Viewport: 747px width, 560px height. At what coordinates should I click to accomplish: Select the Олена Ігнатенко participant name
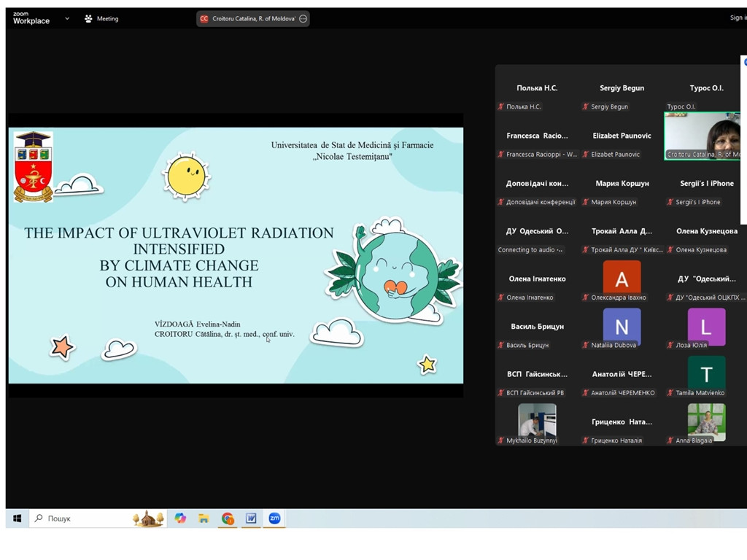[x=537, y=279]
